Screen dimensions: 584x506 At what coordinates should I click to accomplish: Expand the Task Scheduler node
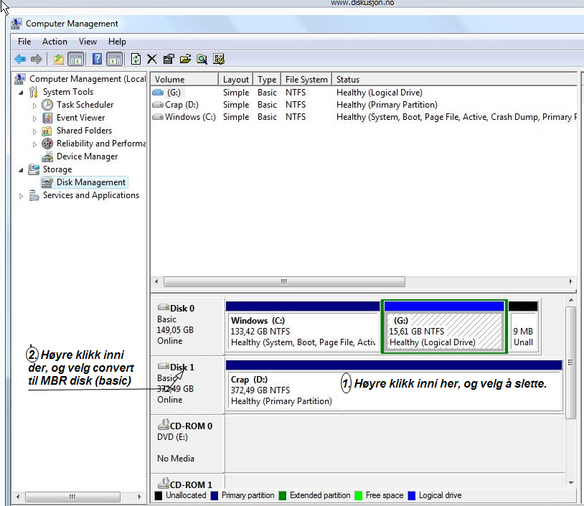(34, 105)
